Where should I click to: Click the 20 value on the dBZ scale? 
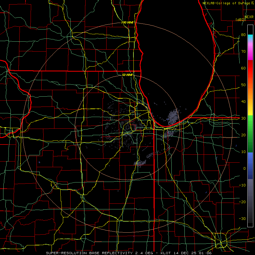(x=243, y=135)
